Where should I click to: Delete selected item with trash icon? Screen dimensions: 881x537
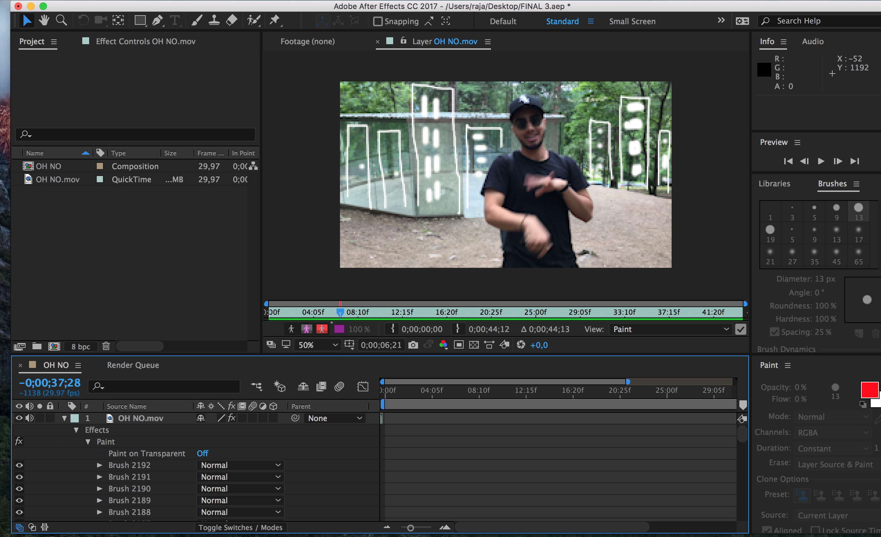pos(106,346)
